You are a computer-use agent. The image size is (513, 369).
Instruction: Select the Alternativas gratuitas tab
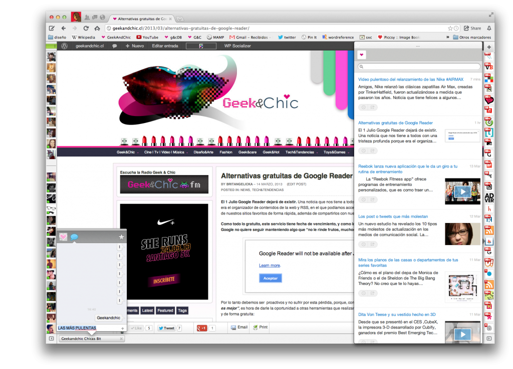pyautogui.click(x=142, y=19)
